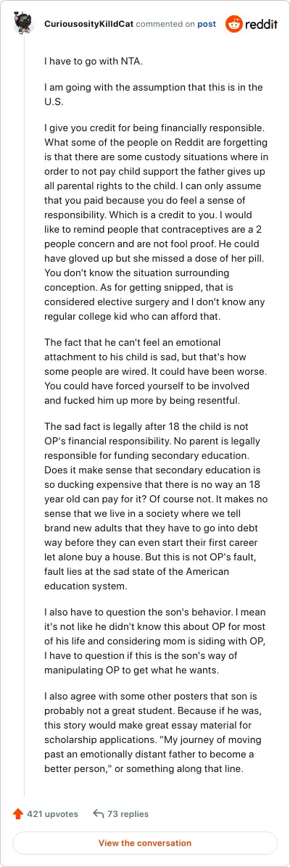
Task: Open the '73 replies' link
Action: (x=128, y=814)
